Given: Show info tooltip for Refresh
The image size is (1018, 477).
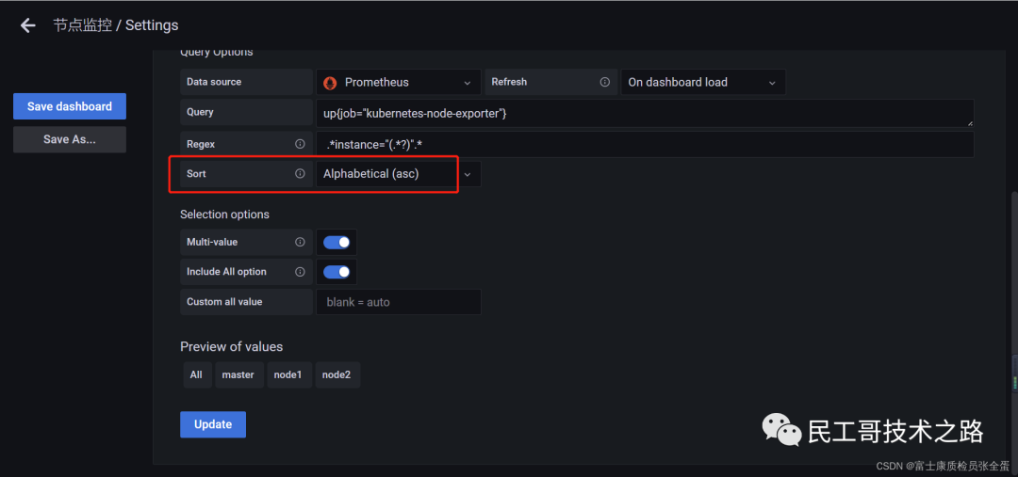Looking at the screenshot, I should (604, 82).
